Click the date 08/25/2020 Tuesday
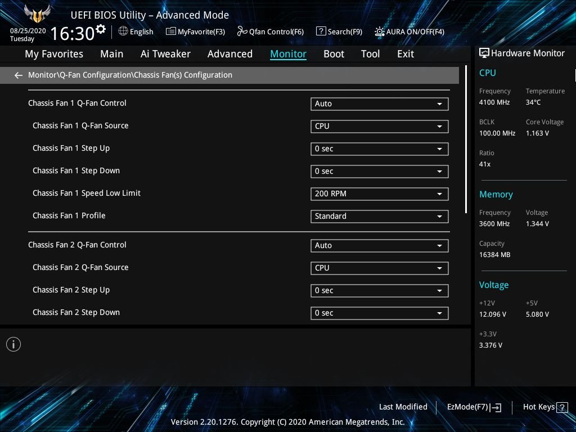This screenshot has height=432, width=576. 28,34
